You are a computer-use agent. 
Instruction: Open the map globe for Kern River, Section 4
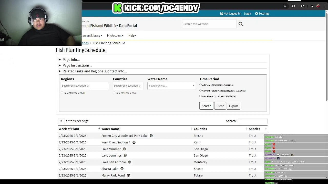tap(134, 142)
